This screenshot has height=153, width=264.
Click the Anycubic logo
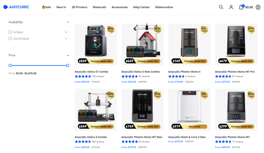(x=16, y=7)
